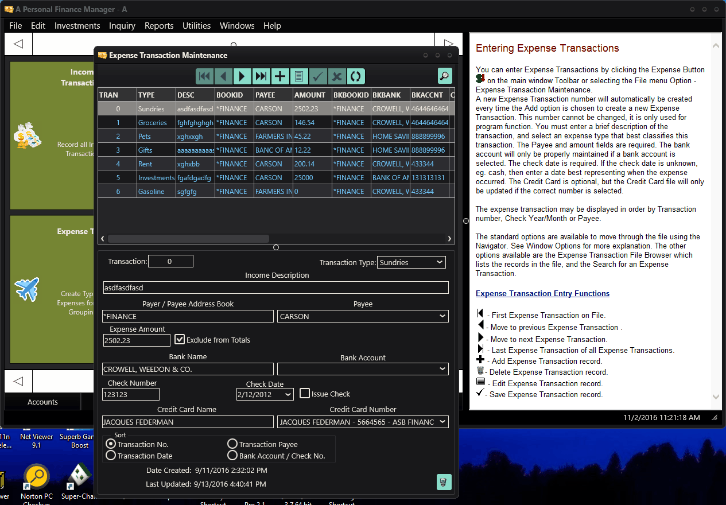This screenshot has height=505, width=726.
Task: Open the empty Bank Account dropdown
Action: point(363,369)
